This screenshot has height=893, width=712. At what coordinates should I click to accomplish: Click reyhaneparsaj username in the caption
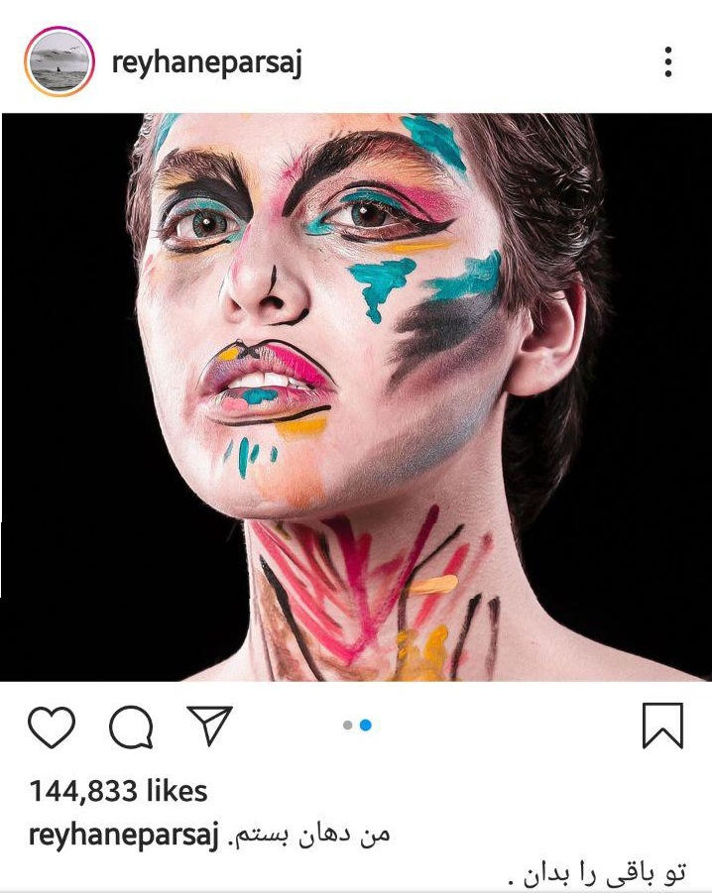[125, 834]
